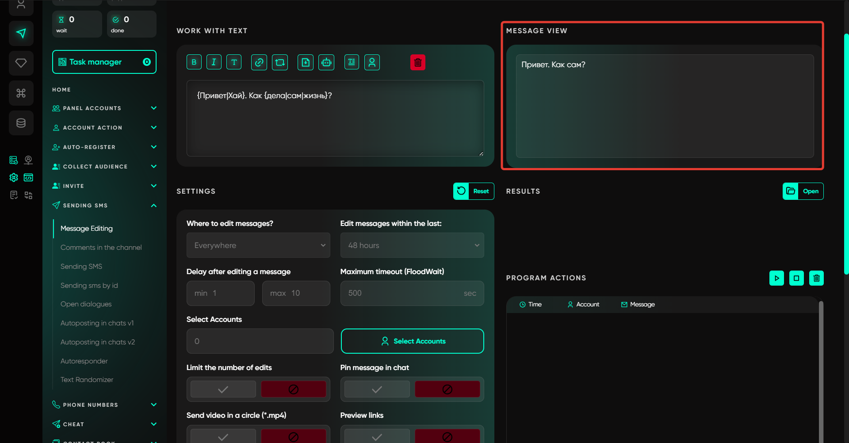Click the insert link icon

pyautogui.click(x=259, y=62)
